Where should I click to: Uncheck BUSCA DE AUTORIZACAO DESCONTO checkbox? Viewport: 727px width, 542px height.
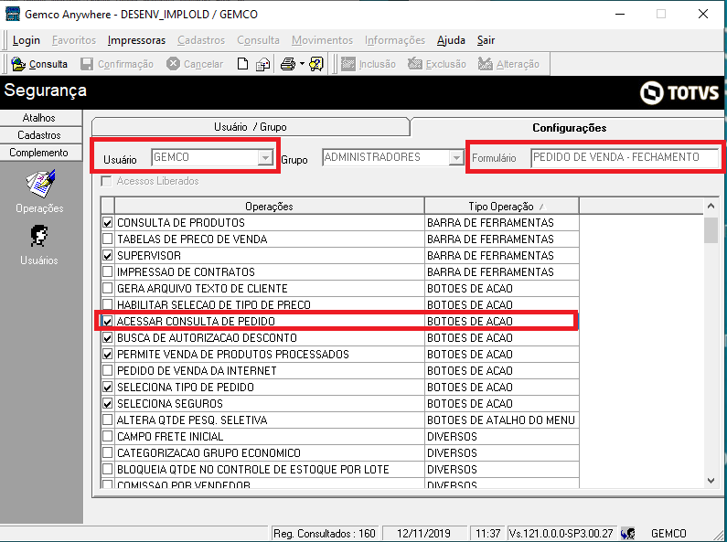[108, 337]
